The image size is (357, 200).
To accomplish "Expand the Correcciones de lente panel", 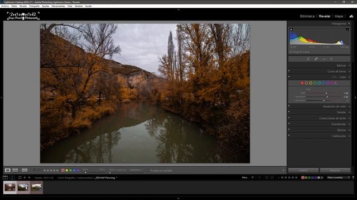I will click(349, 118).
